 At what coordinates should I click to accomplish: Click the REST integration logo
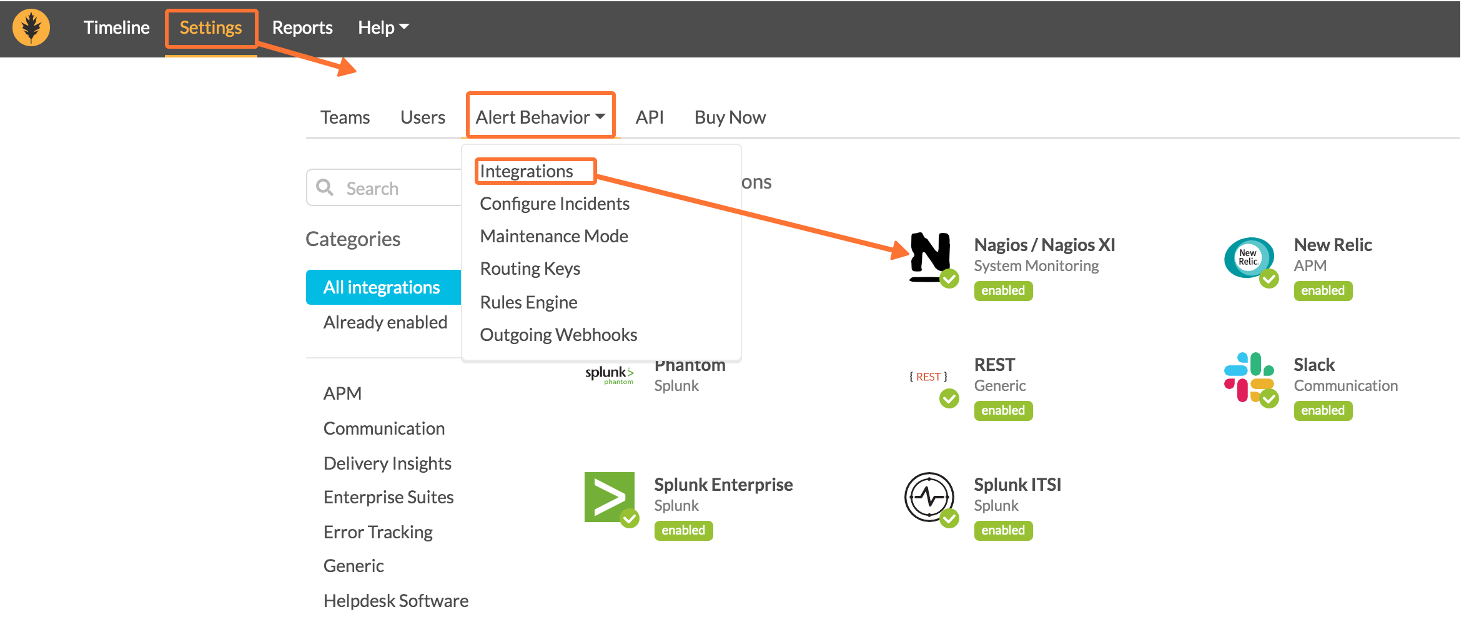tap(928, 377)
